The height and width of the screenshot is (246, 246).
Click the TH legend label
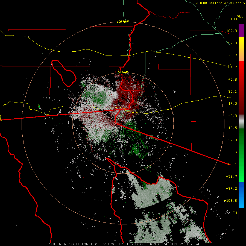pyautogui.click(x=235, y=213)
